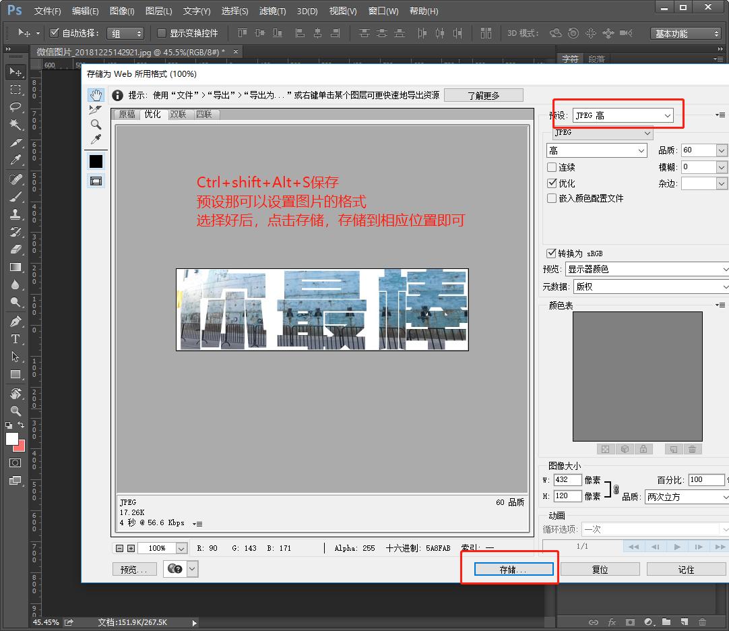This screenshot has height=631, width=729.
Task: Select the Pen tool
Action: pyautogui.click(x=15, y=322)
